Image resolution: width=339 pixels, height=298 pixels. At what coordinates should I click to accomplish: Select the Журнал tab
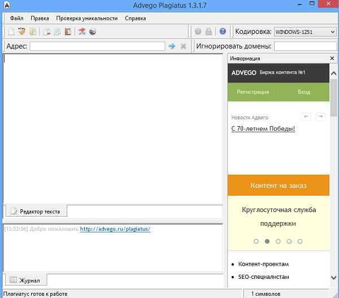pos(26,280)
